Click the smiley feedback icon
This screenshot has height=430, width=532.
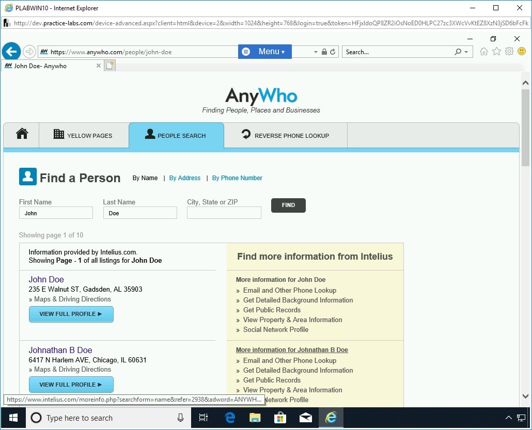[x=522, y=51]
